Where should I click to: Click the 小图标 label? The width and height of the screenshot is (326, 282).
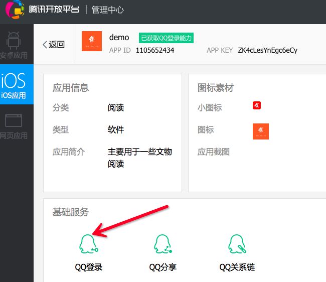[x=210, y=108]
